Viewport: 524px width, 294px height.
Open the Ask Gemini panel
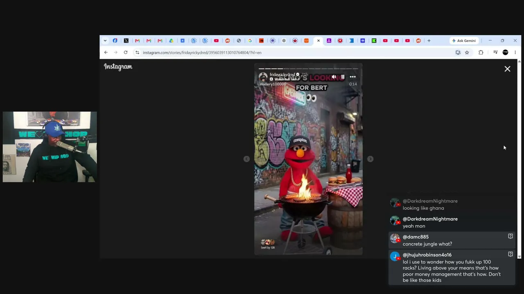(x=463, y=40)
